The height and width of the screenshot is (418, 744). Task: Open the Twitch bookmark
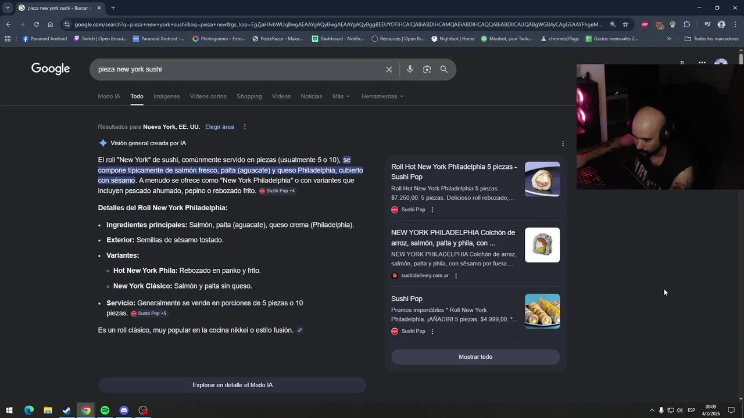pyautogui.click(x=100, y=39)
